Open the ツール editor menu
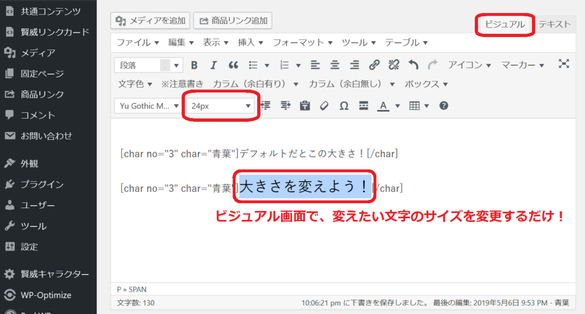The width and height of the screenshot is (585, 314). [359, 42]
